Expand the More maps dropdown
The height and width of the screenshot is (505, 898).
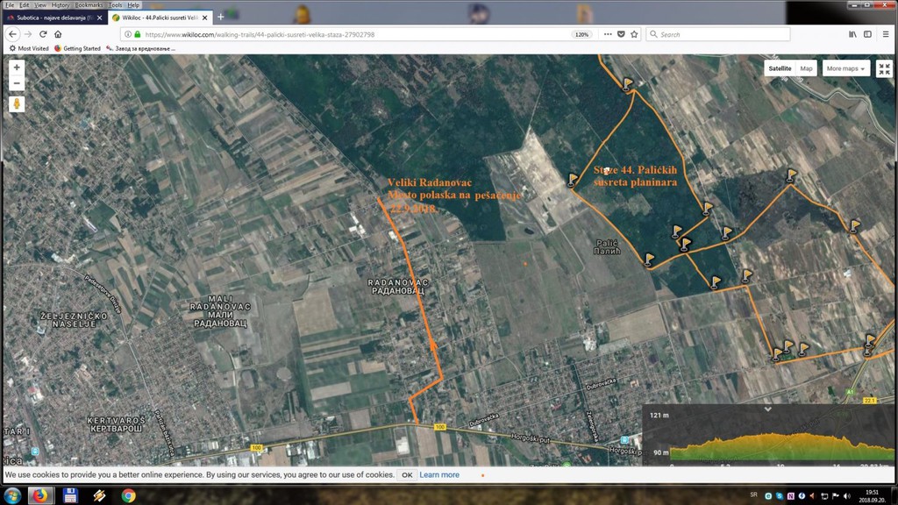tap(845, 68)
